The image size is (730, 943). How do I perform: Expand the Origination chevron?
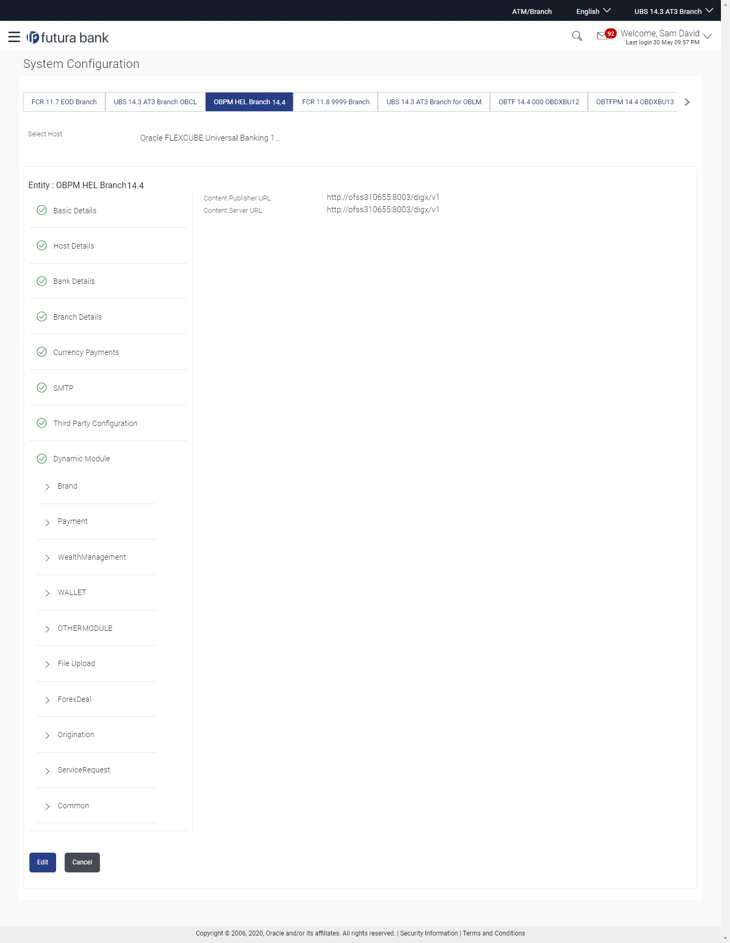(47, 735)
